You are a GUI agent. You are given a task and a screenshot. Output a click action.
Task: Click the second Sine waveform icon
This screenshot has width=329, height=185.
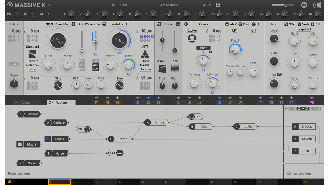(x=120, y=86)
